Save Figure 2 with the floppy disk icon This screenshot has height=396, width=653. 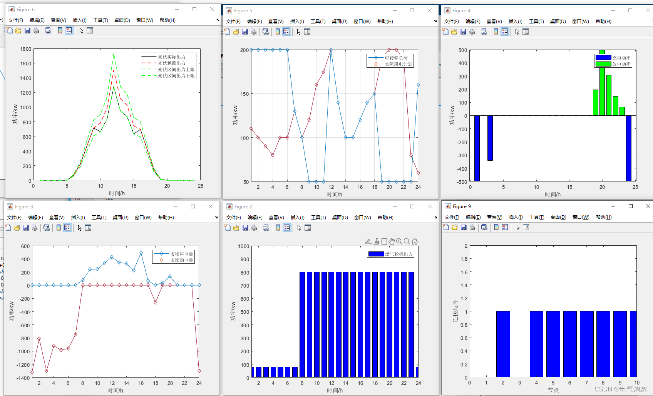point(245,228)
